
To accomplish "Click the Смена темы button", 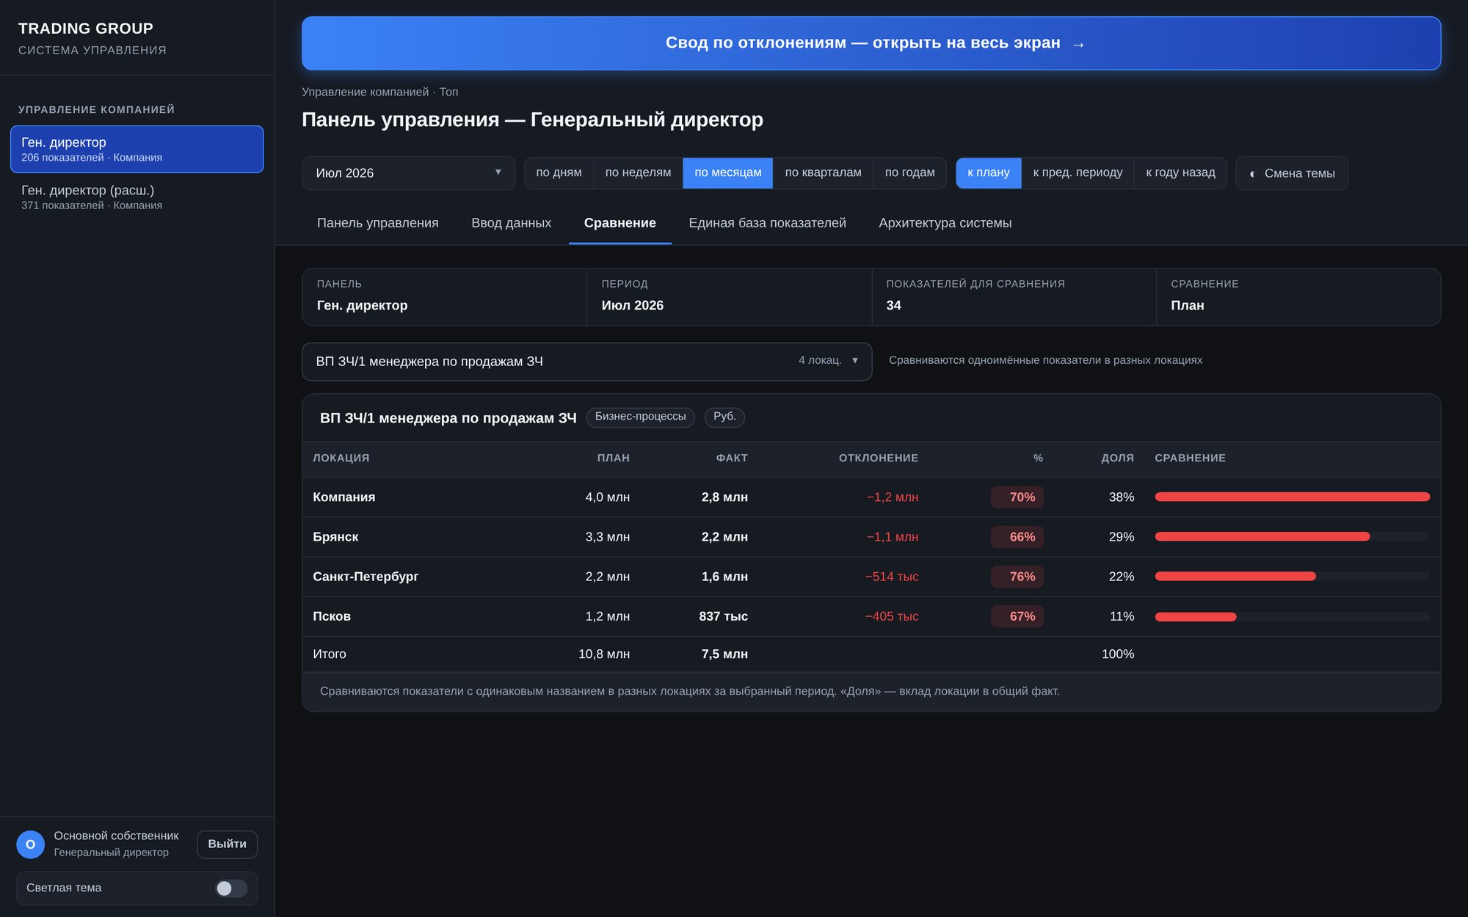I will [1291, 173].
